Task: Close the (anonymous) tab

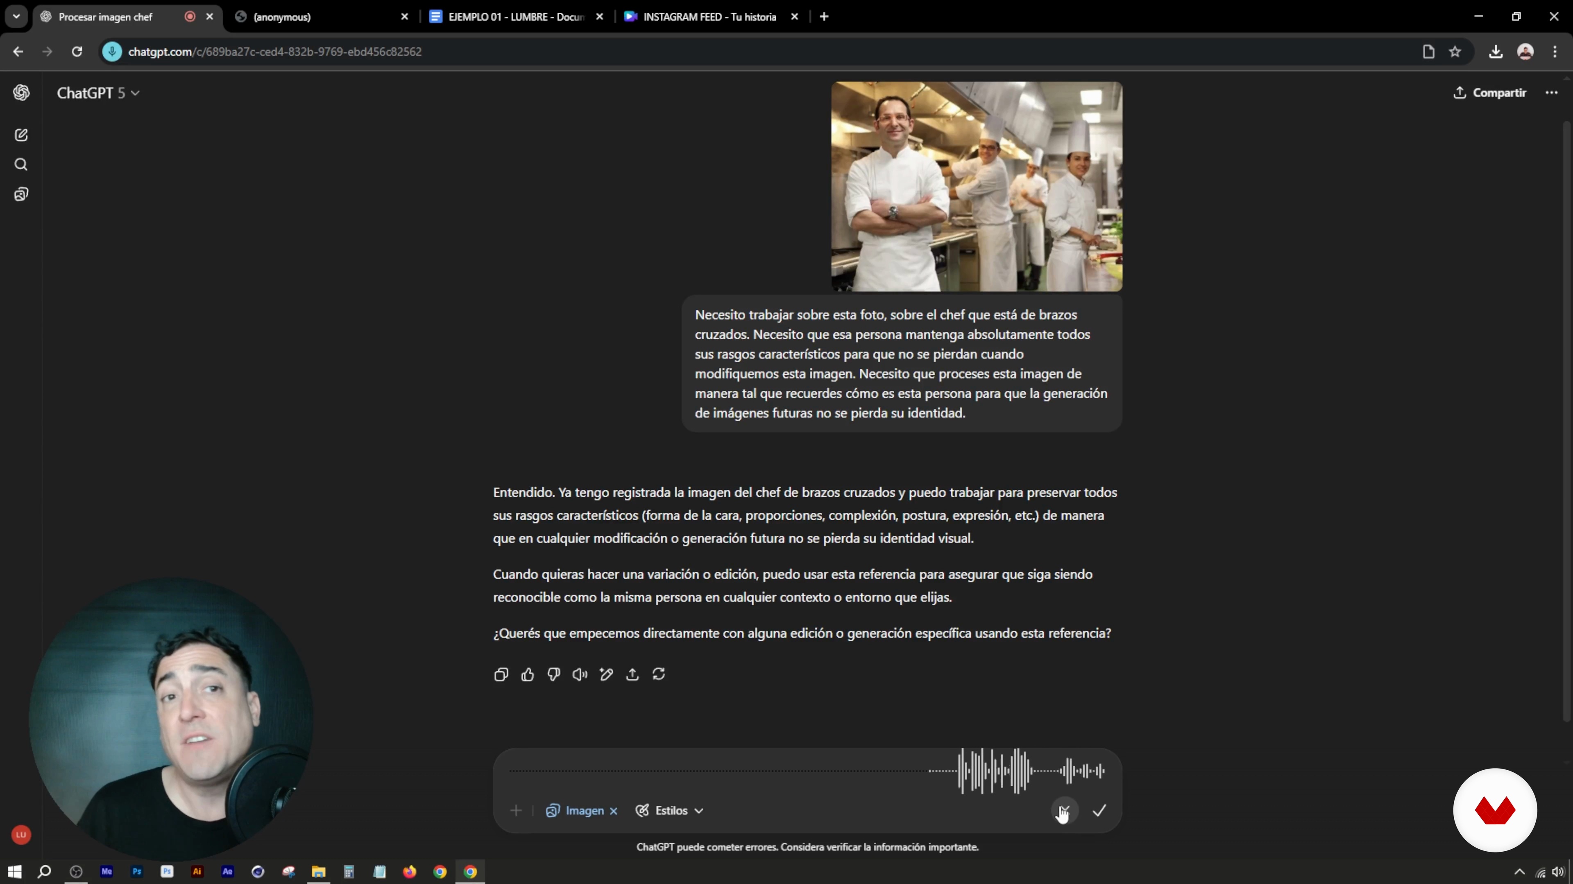Action: (x=404, y=17)
